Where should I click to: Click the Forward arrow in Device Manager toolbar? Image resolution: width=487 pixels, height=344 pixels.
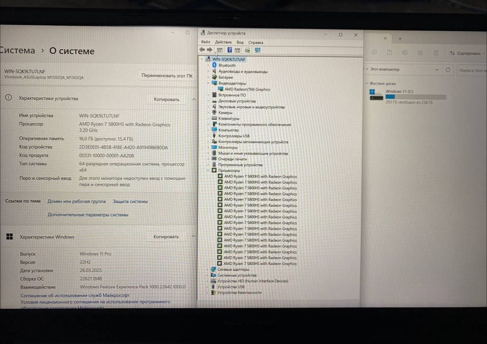pos(209,50)
